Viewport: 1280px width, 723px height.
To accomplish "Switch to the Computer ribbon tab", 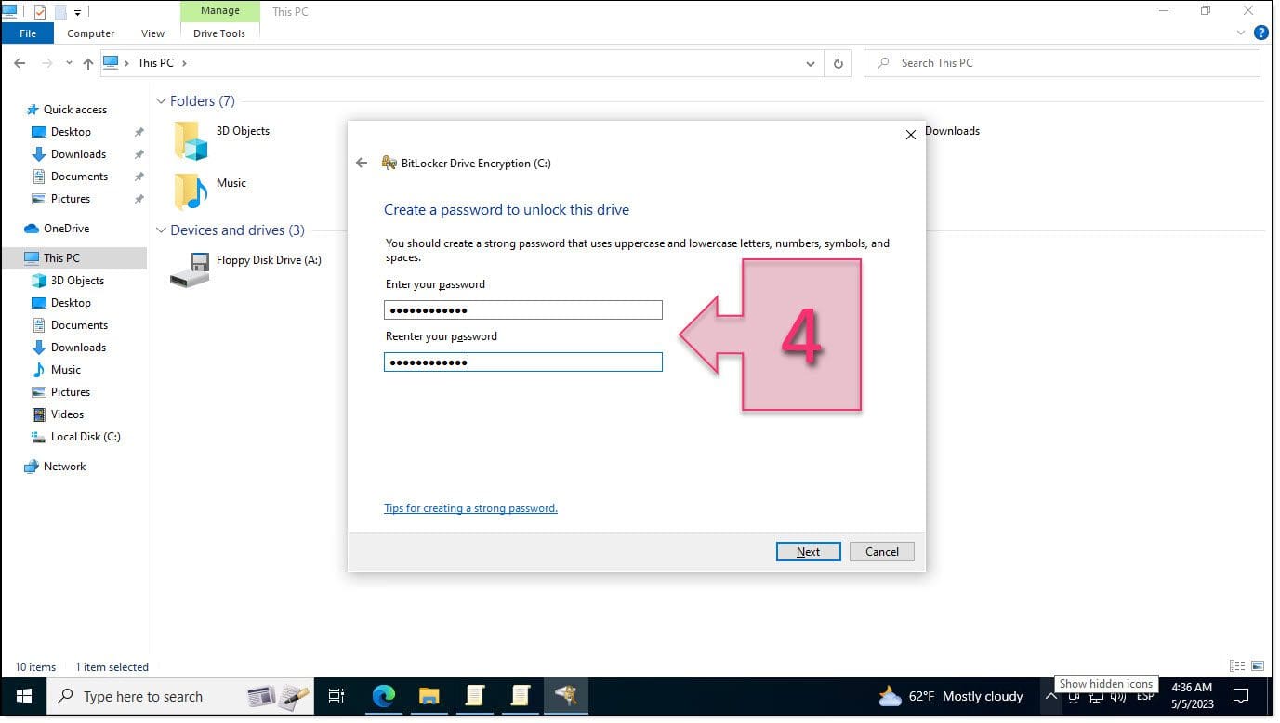I will point(91,33).
